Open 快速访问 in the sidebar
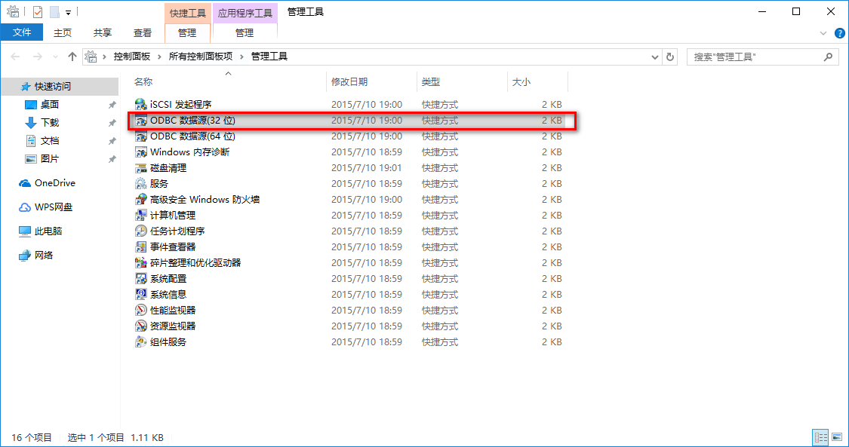Image resolution: width=849 pixels, height=447 pixels. point(53,87)
